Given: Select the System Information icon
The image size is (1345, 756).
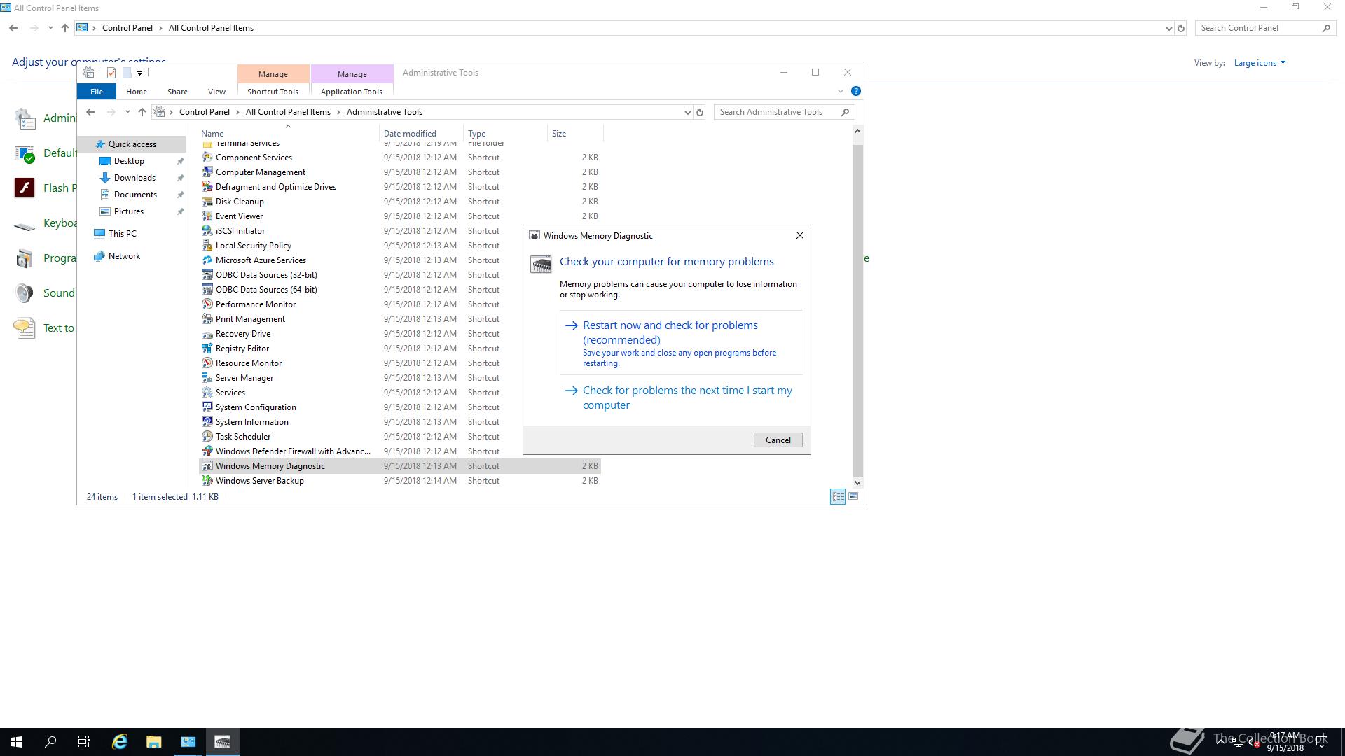Looking at the screenshot, I should click(x=207, y=422).
